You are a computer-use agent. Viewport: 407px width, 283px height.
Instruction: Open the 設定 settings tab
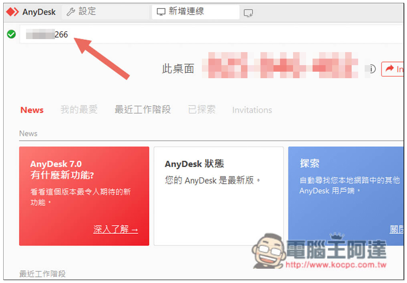(x=105, y=12)
